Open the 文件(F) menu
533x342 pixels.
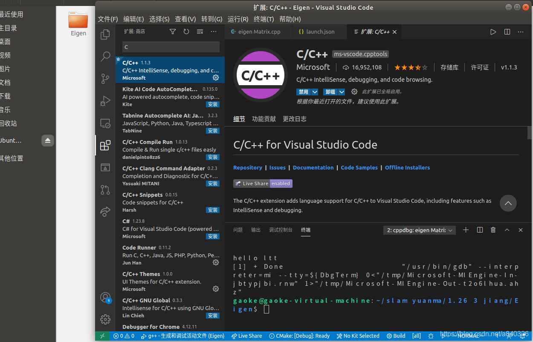(x=108, y=19)
